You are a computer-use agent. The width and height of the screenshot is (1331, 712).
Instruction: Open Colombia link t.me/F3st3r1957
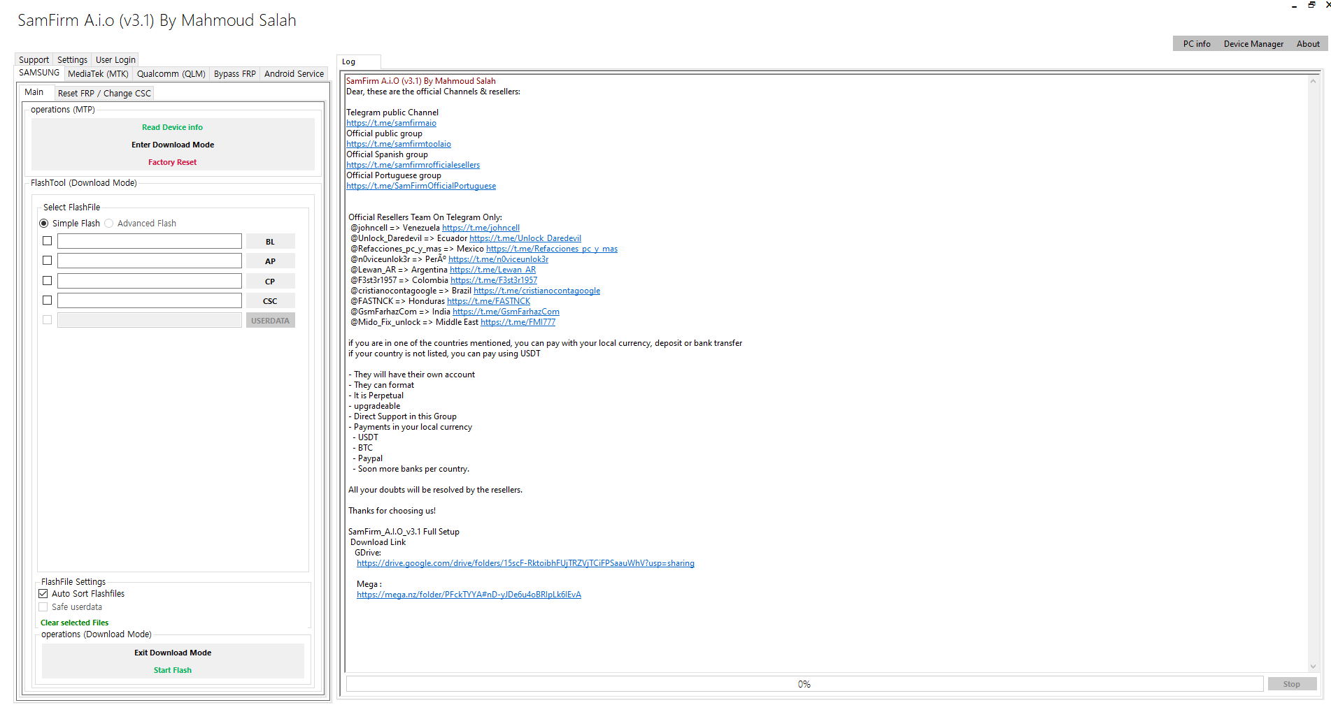[x=494, y=280]
